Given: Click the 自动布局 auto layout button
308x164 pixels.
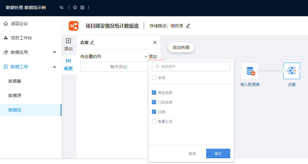Looking at the screenshot, I should pyautogui.click(x=181, y=47).
